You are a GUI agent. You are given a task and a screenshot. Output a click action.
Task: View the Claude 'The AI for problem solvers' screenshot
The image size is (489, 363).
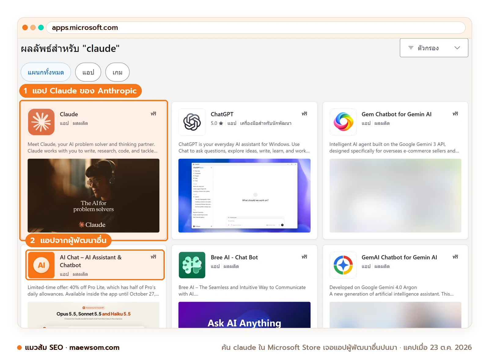click(94, 195)
